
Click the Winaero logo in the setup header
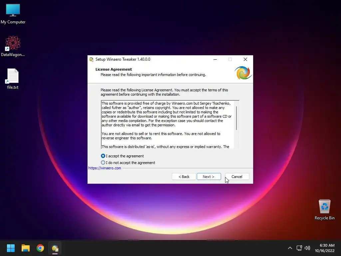[243, 73]
